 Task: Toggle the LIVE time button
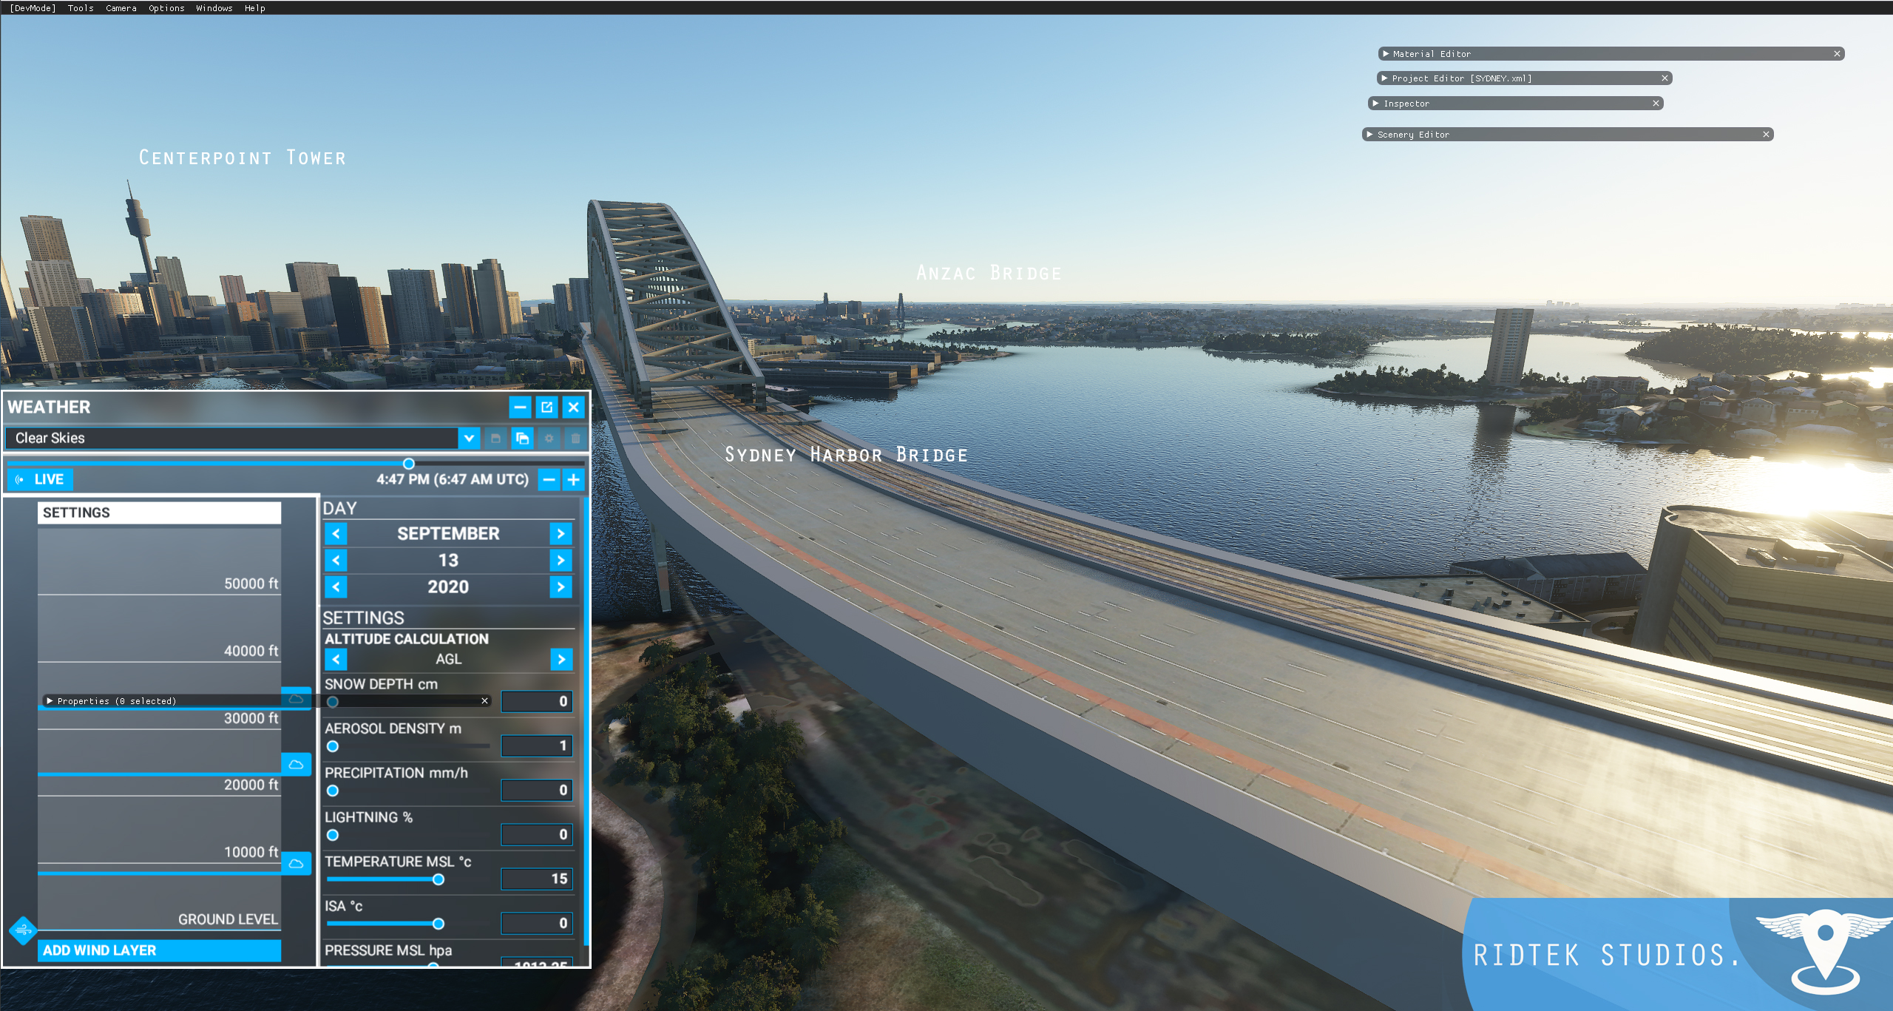[x=40, y=479]
